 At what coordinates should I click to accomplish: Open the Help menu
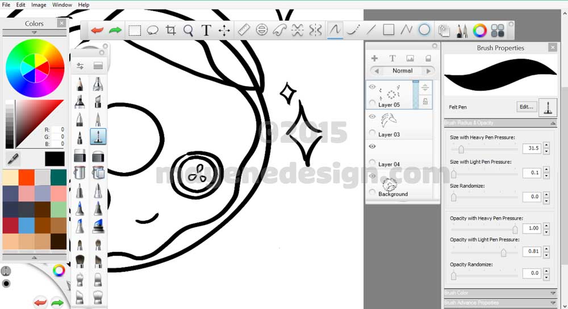click(x=83, y=5)
